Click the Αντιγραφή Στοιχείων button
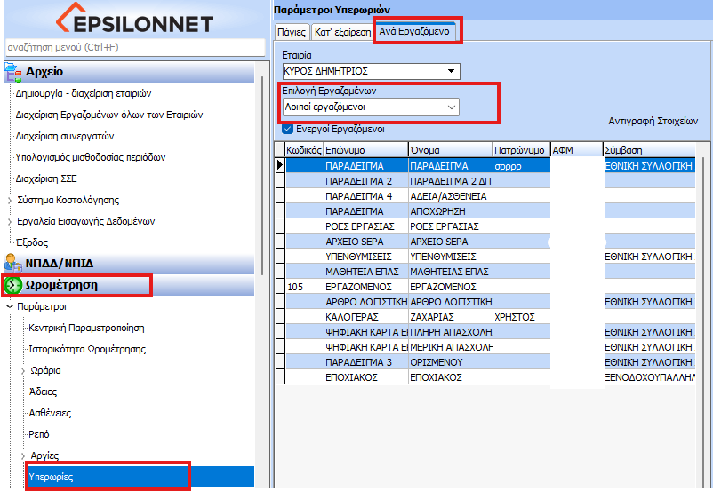 point(653,121)
